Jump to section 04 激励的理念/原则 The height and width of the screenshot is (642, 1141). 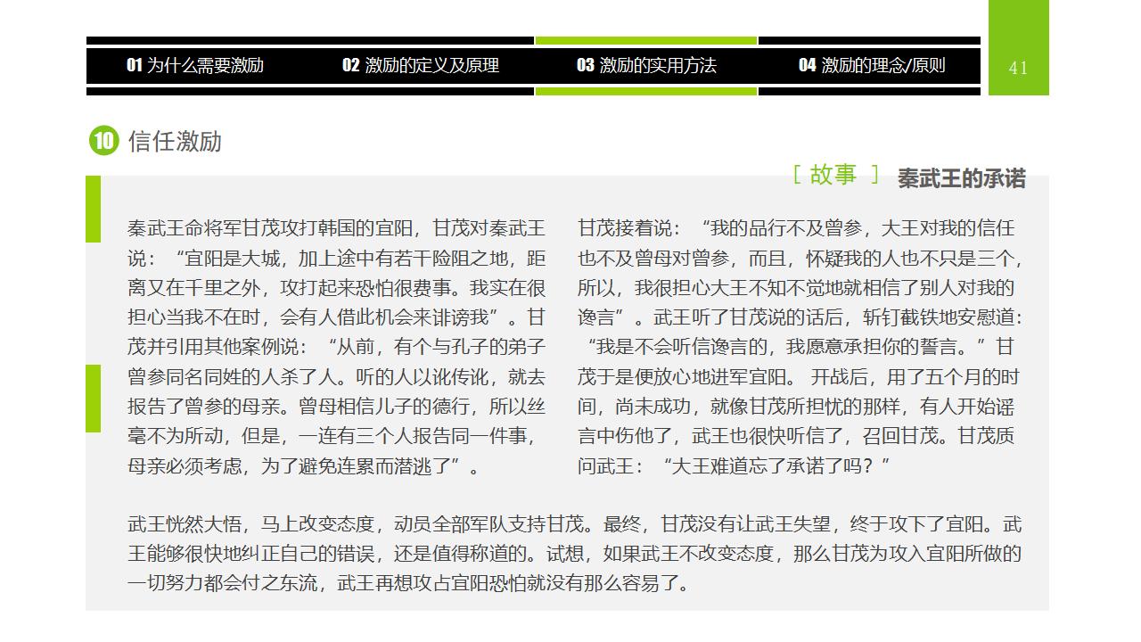(872, 65)
